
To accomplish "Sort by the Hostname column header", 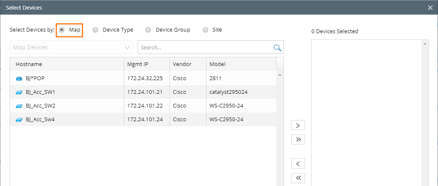I will (29, 64).
